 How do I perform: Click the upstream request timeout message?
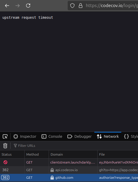[28, 18]
